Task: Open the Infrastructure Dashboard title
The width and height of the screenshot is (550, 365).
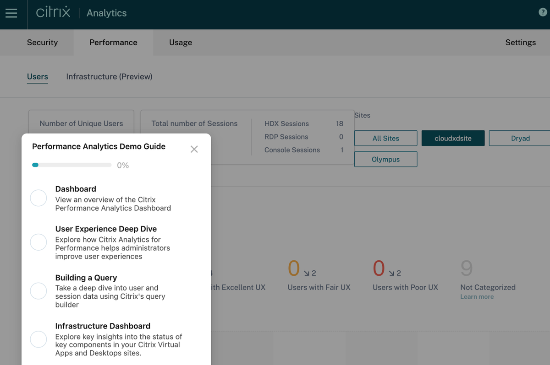Action: pos(103,326)
